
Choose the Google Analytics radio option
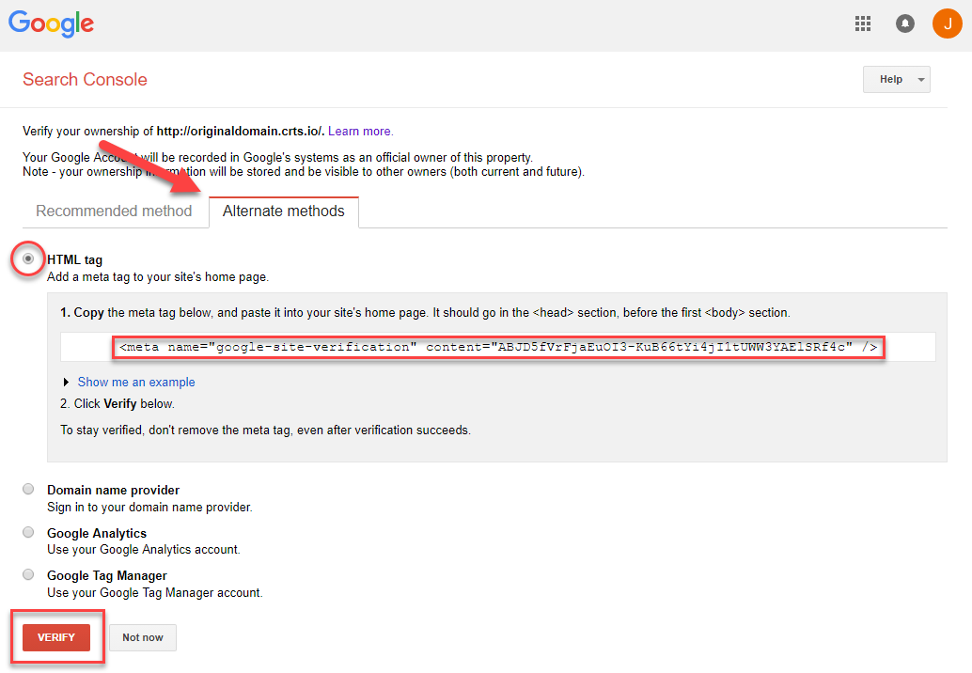click(28, 532)
